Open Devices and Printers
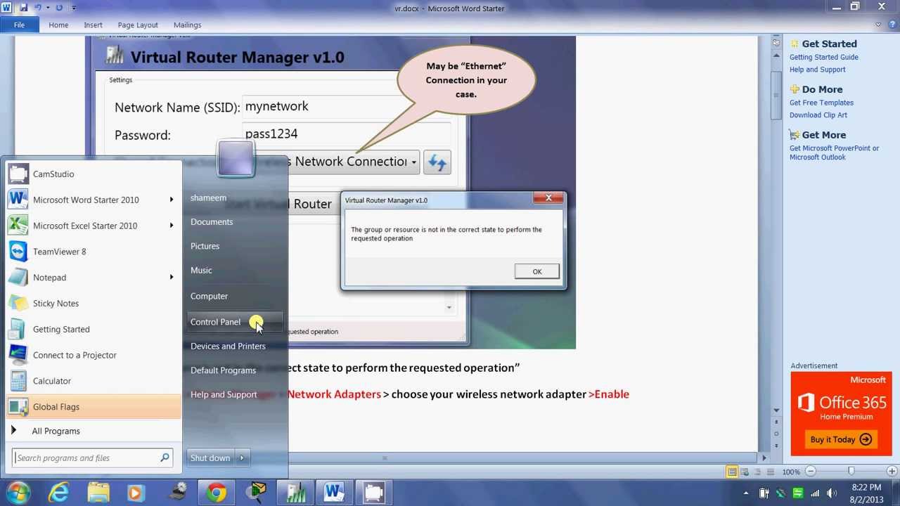 point(228,346)
